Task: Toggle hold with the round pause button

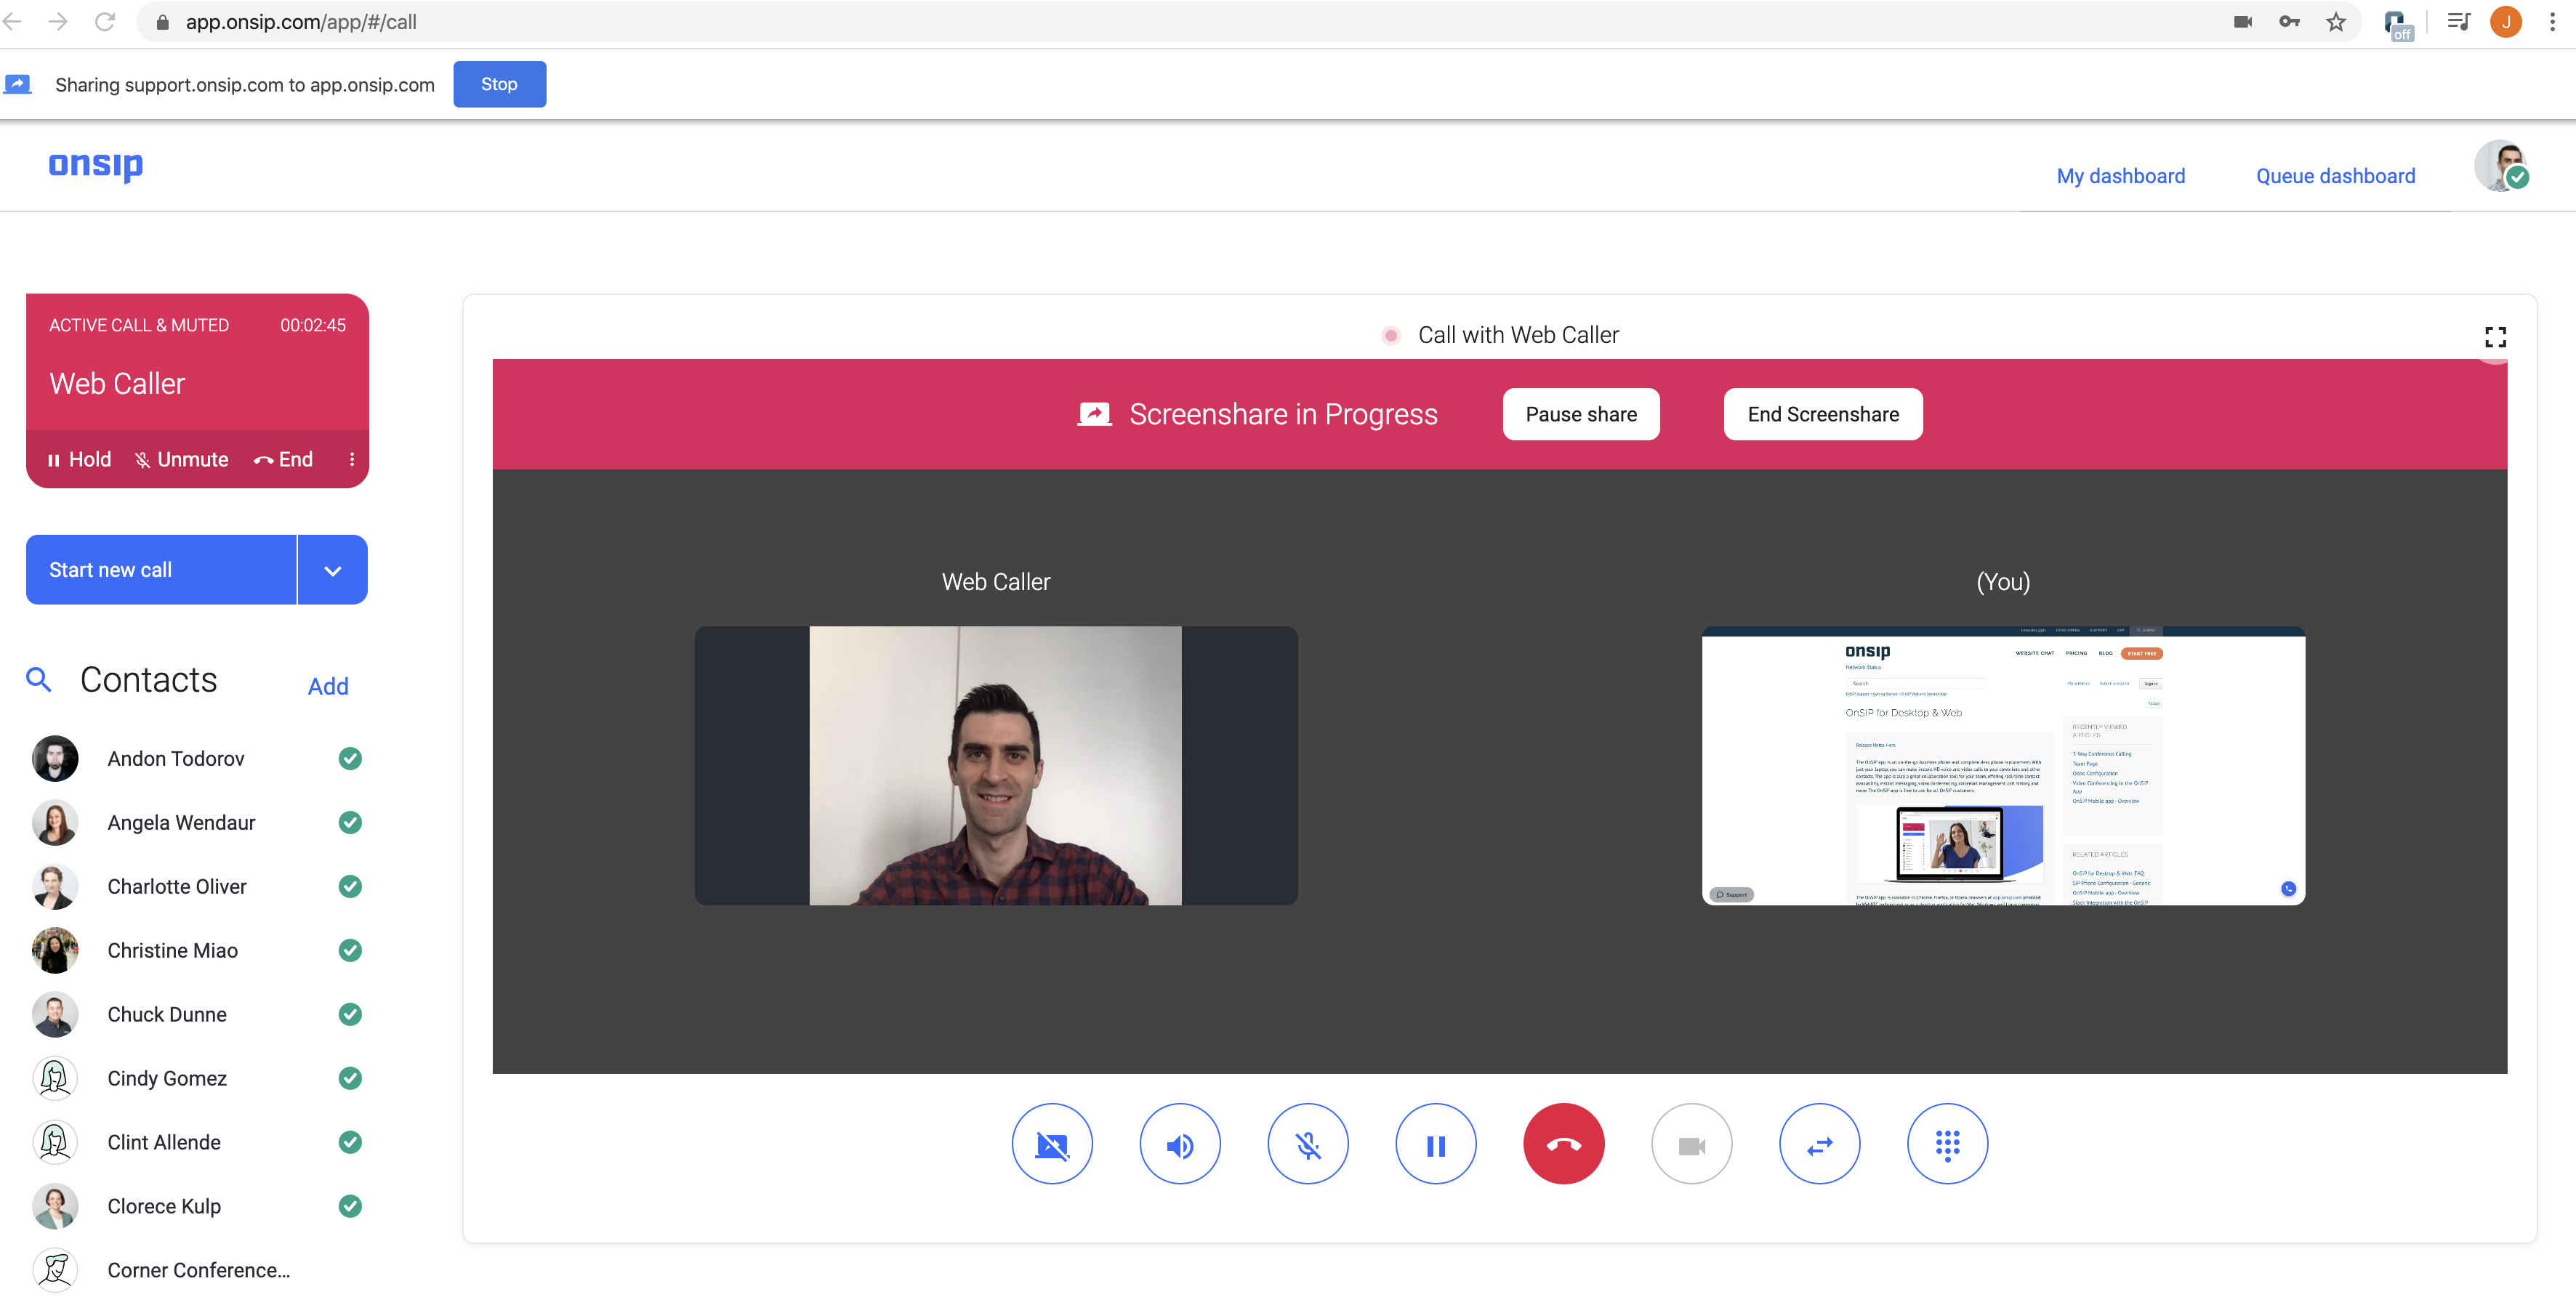Action: (1436, 1144)
